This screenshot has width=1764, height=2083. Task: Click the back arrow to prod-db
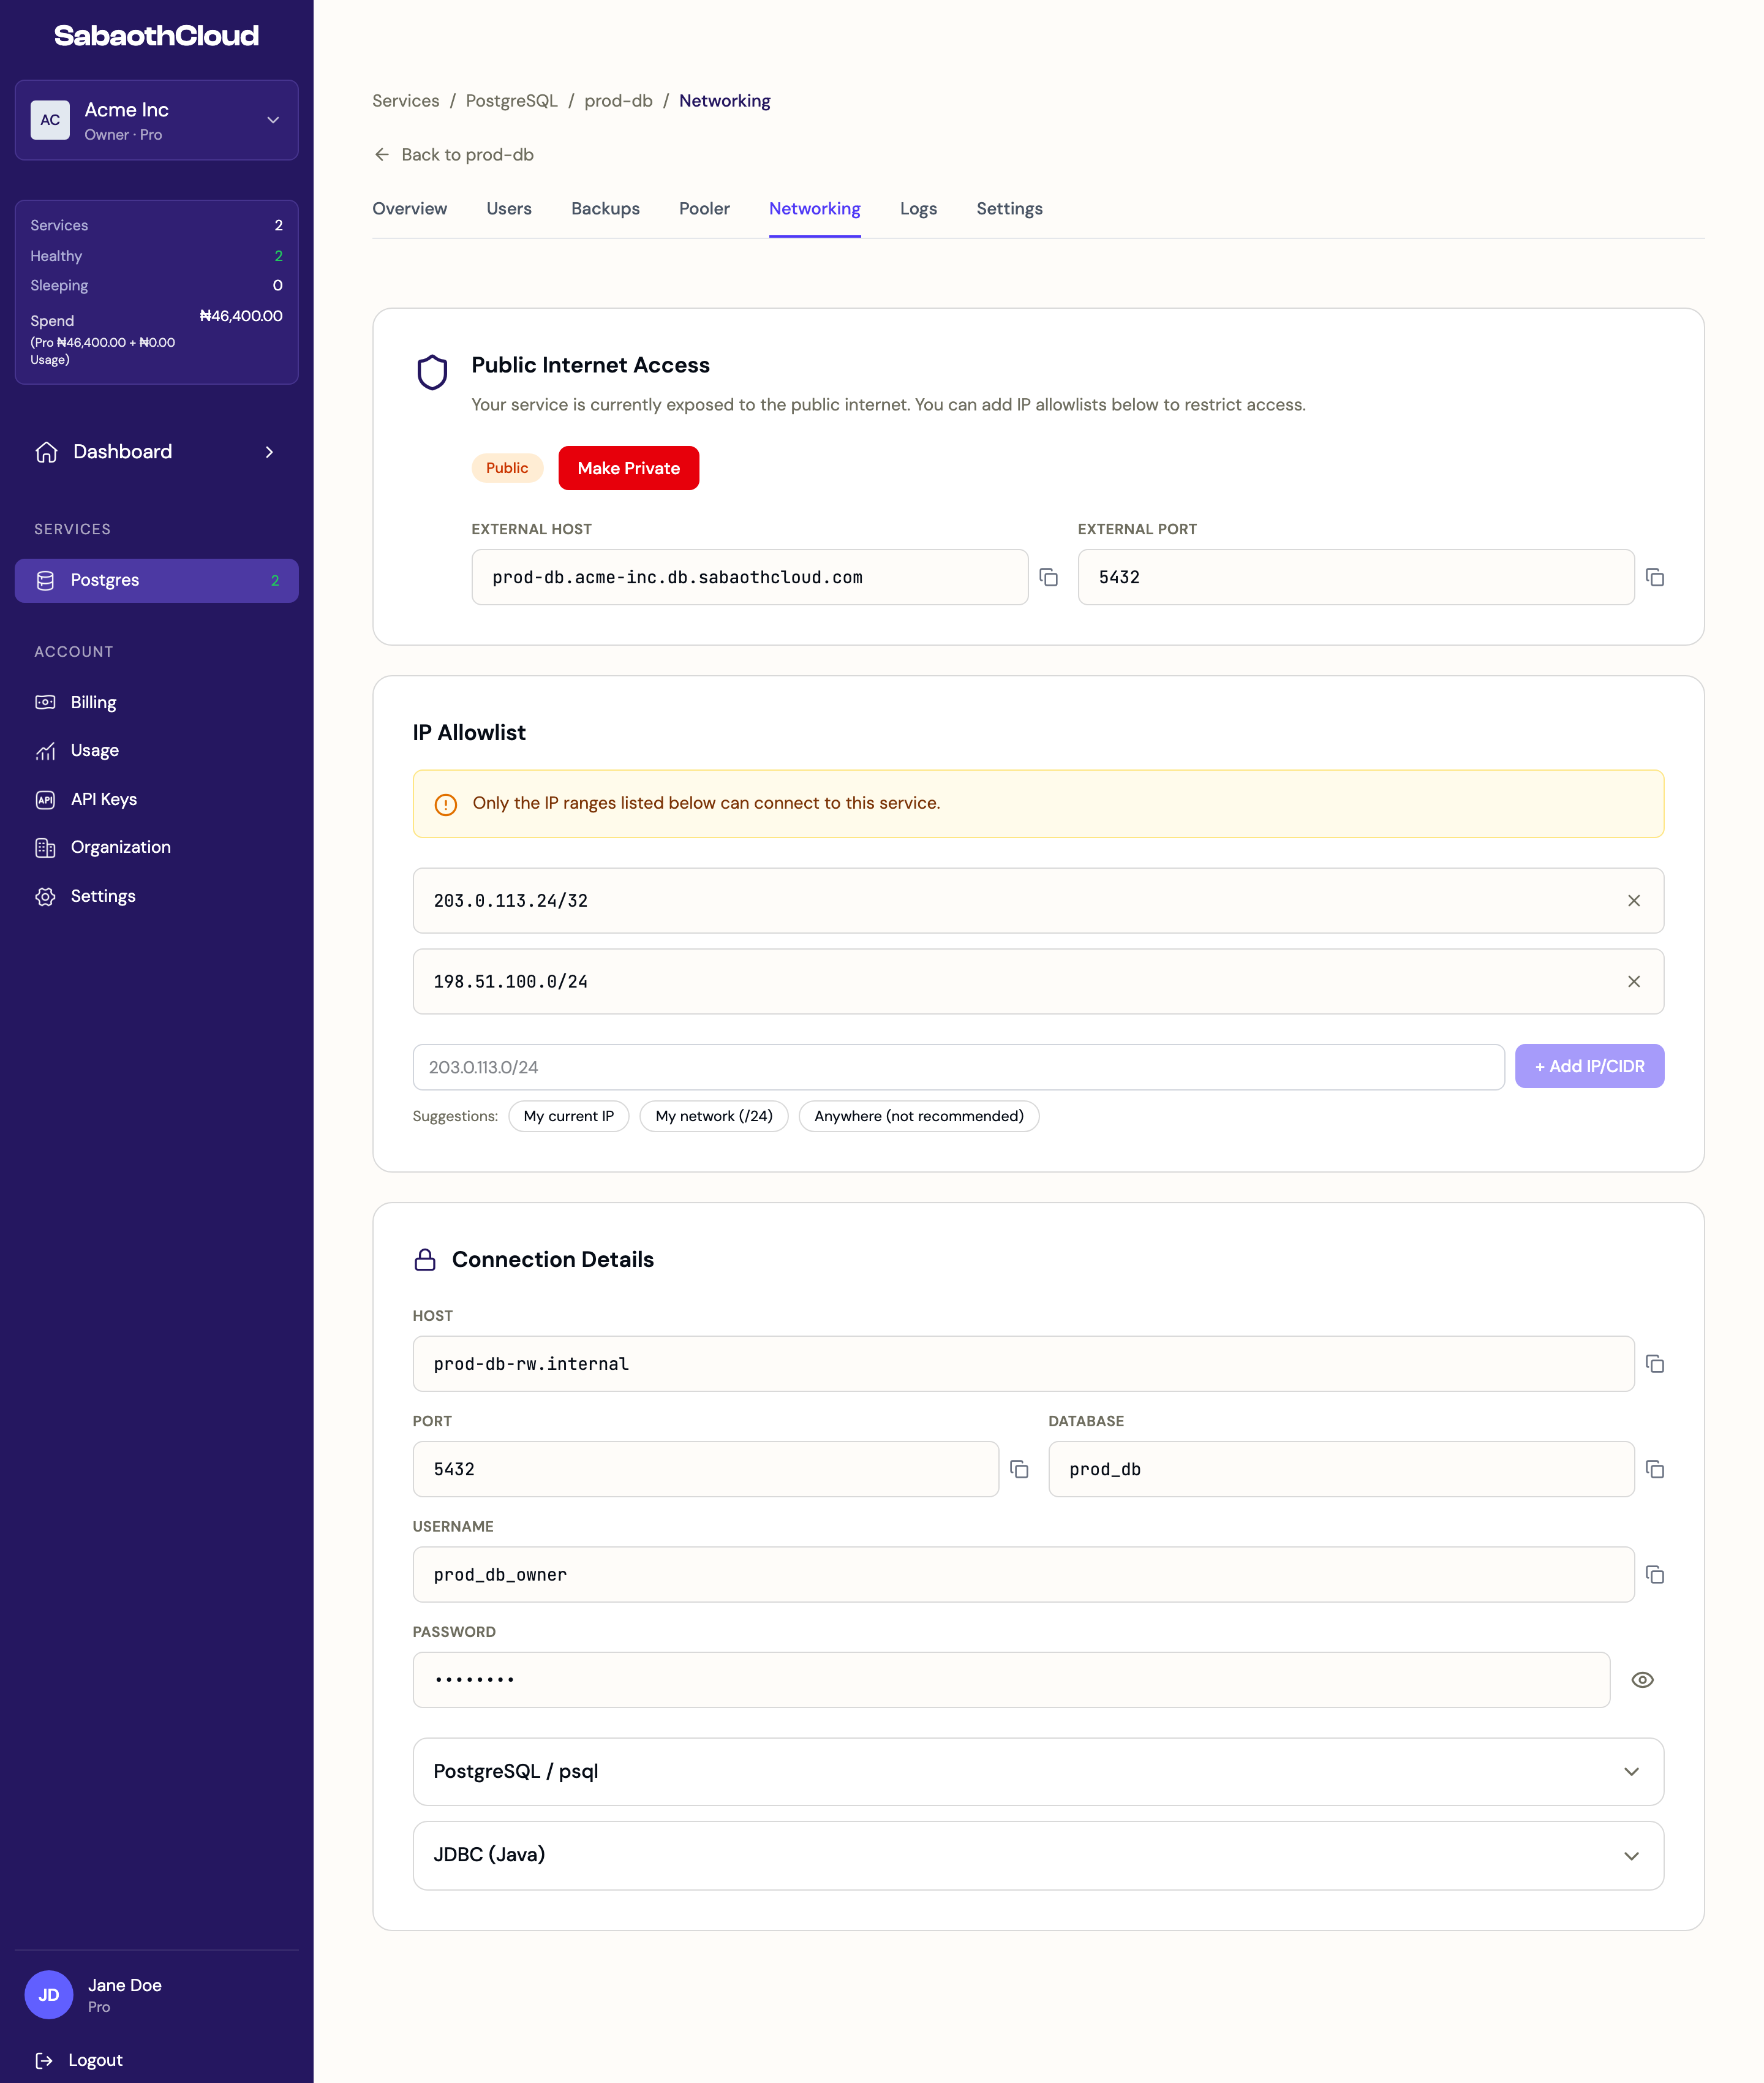(x=382, y=155)
